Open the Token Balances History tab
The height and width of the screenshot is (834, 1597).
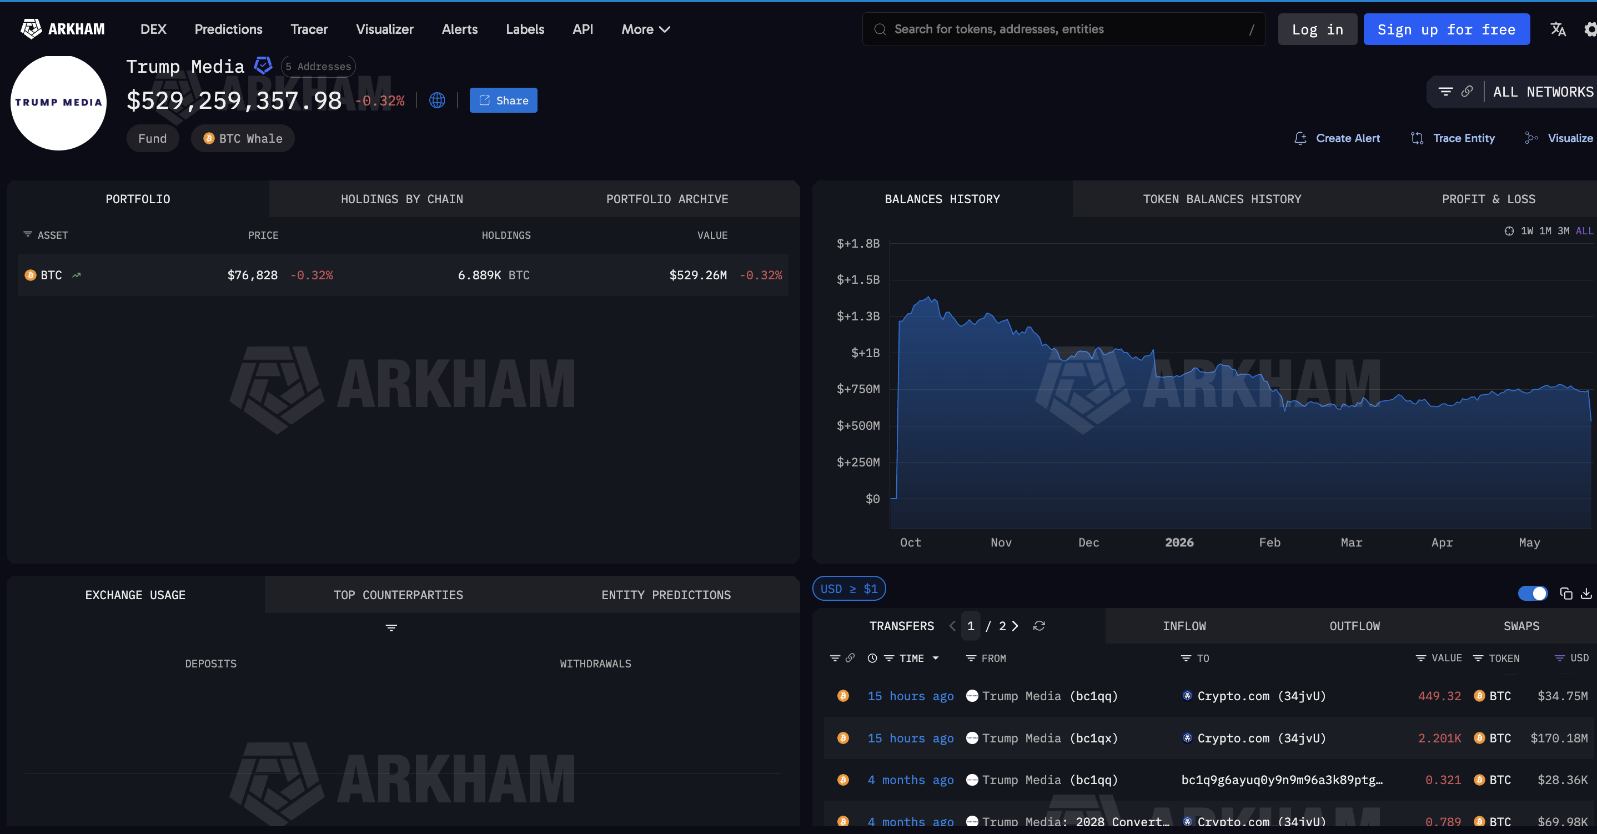(1222, 199)
